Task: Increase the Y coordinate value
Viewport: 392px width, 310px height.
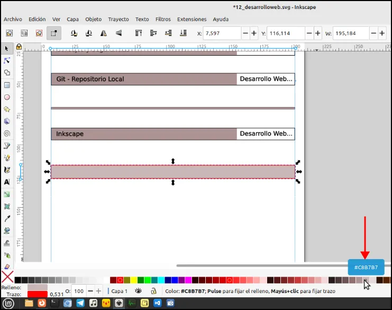Action: (x=317, y=33)
